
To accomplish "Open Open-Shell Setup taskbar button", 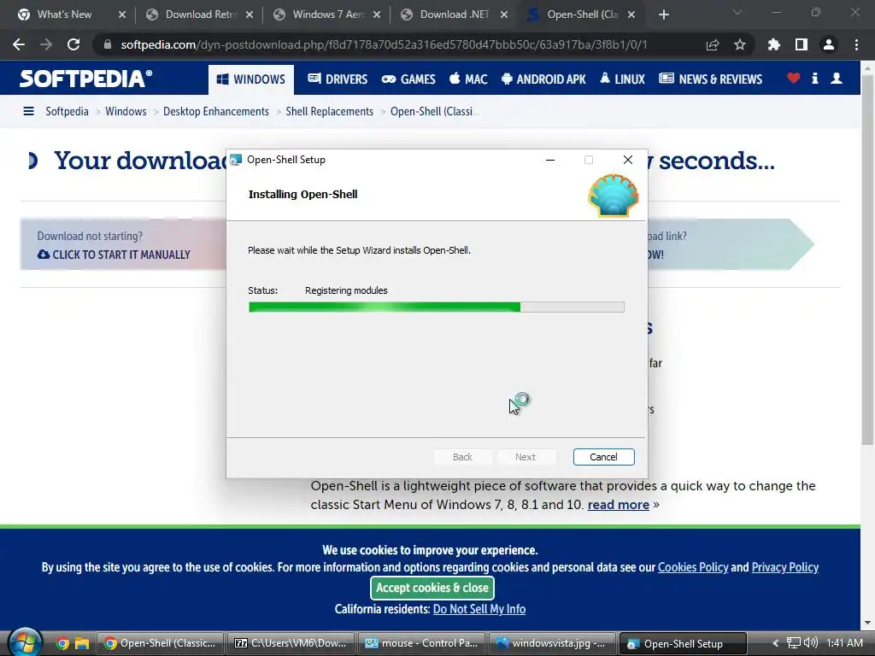I will 683,643.
